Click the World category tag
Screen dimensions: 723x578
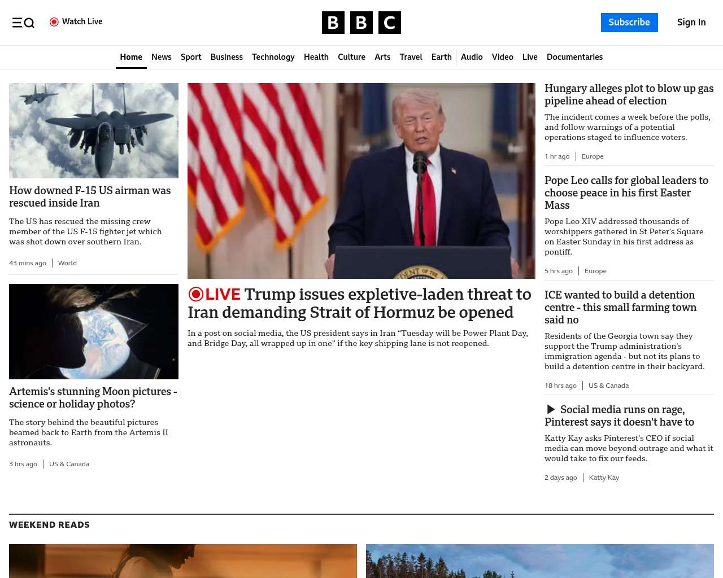click(67, 263)
